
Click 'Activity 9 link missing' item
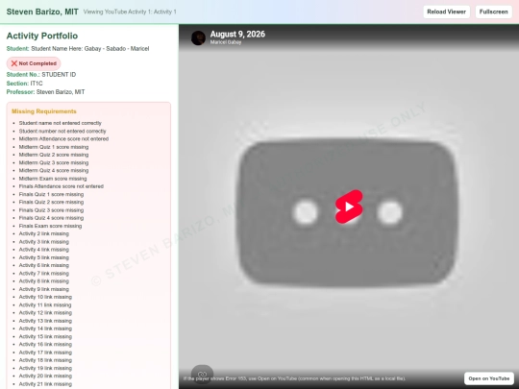coord(44,289)
